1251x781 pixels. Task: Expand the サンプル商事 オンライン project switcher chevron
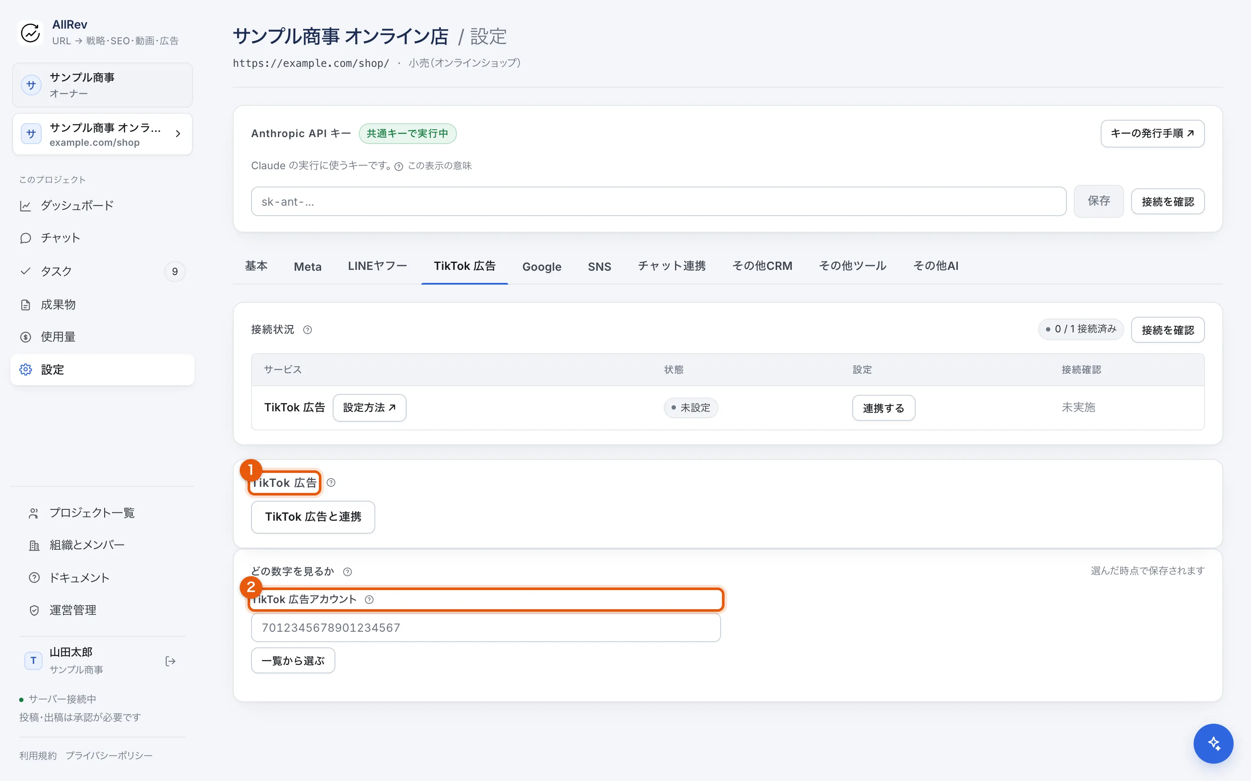click(179, 134)
